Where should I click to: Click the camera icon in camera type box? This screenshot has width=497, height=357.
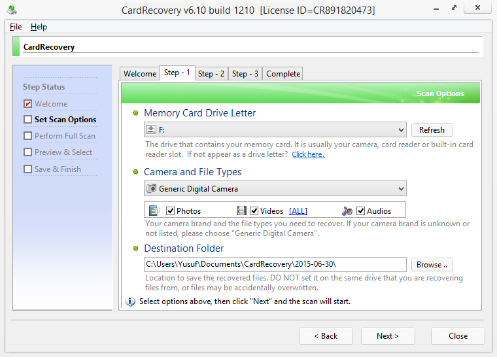151,188
